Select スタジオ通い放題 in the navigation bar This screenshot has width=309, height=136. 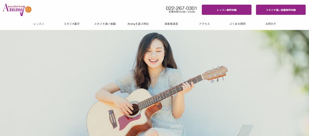tap(105, 24)
